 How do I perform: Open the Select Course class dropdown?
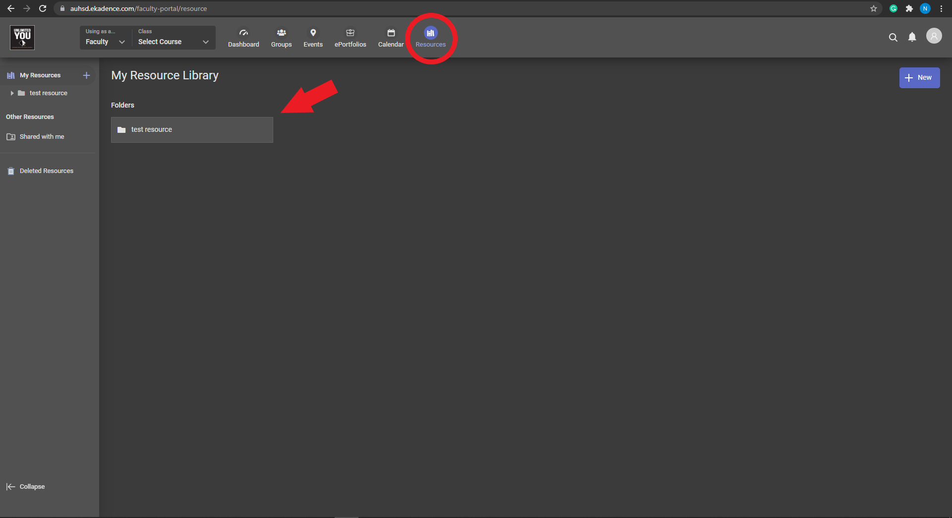[174, 38]
